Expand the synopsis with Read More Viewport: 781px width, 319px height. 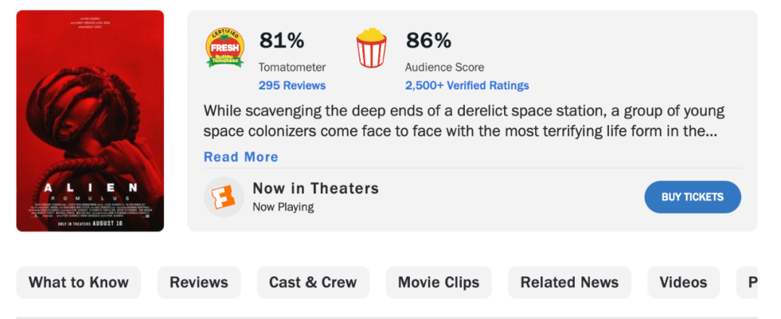click(x=241, y=157)
